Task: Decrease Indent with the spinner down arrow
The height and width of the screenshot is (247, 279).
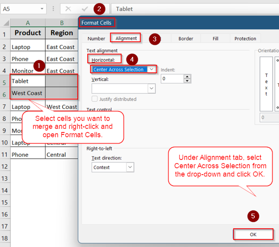Action: (x=187, y=81)
